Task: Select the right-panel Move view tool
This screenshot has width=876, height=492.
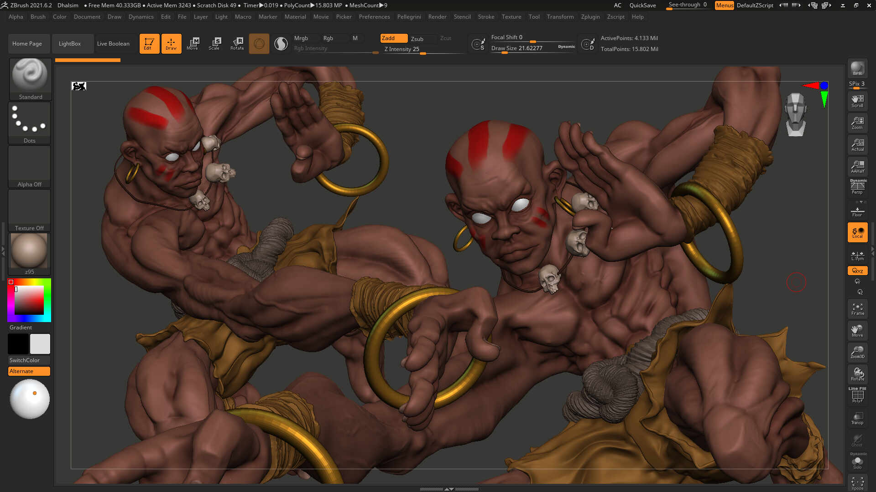Action: (x=857, y=331)
